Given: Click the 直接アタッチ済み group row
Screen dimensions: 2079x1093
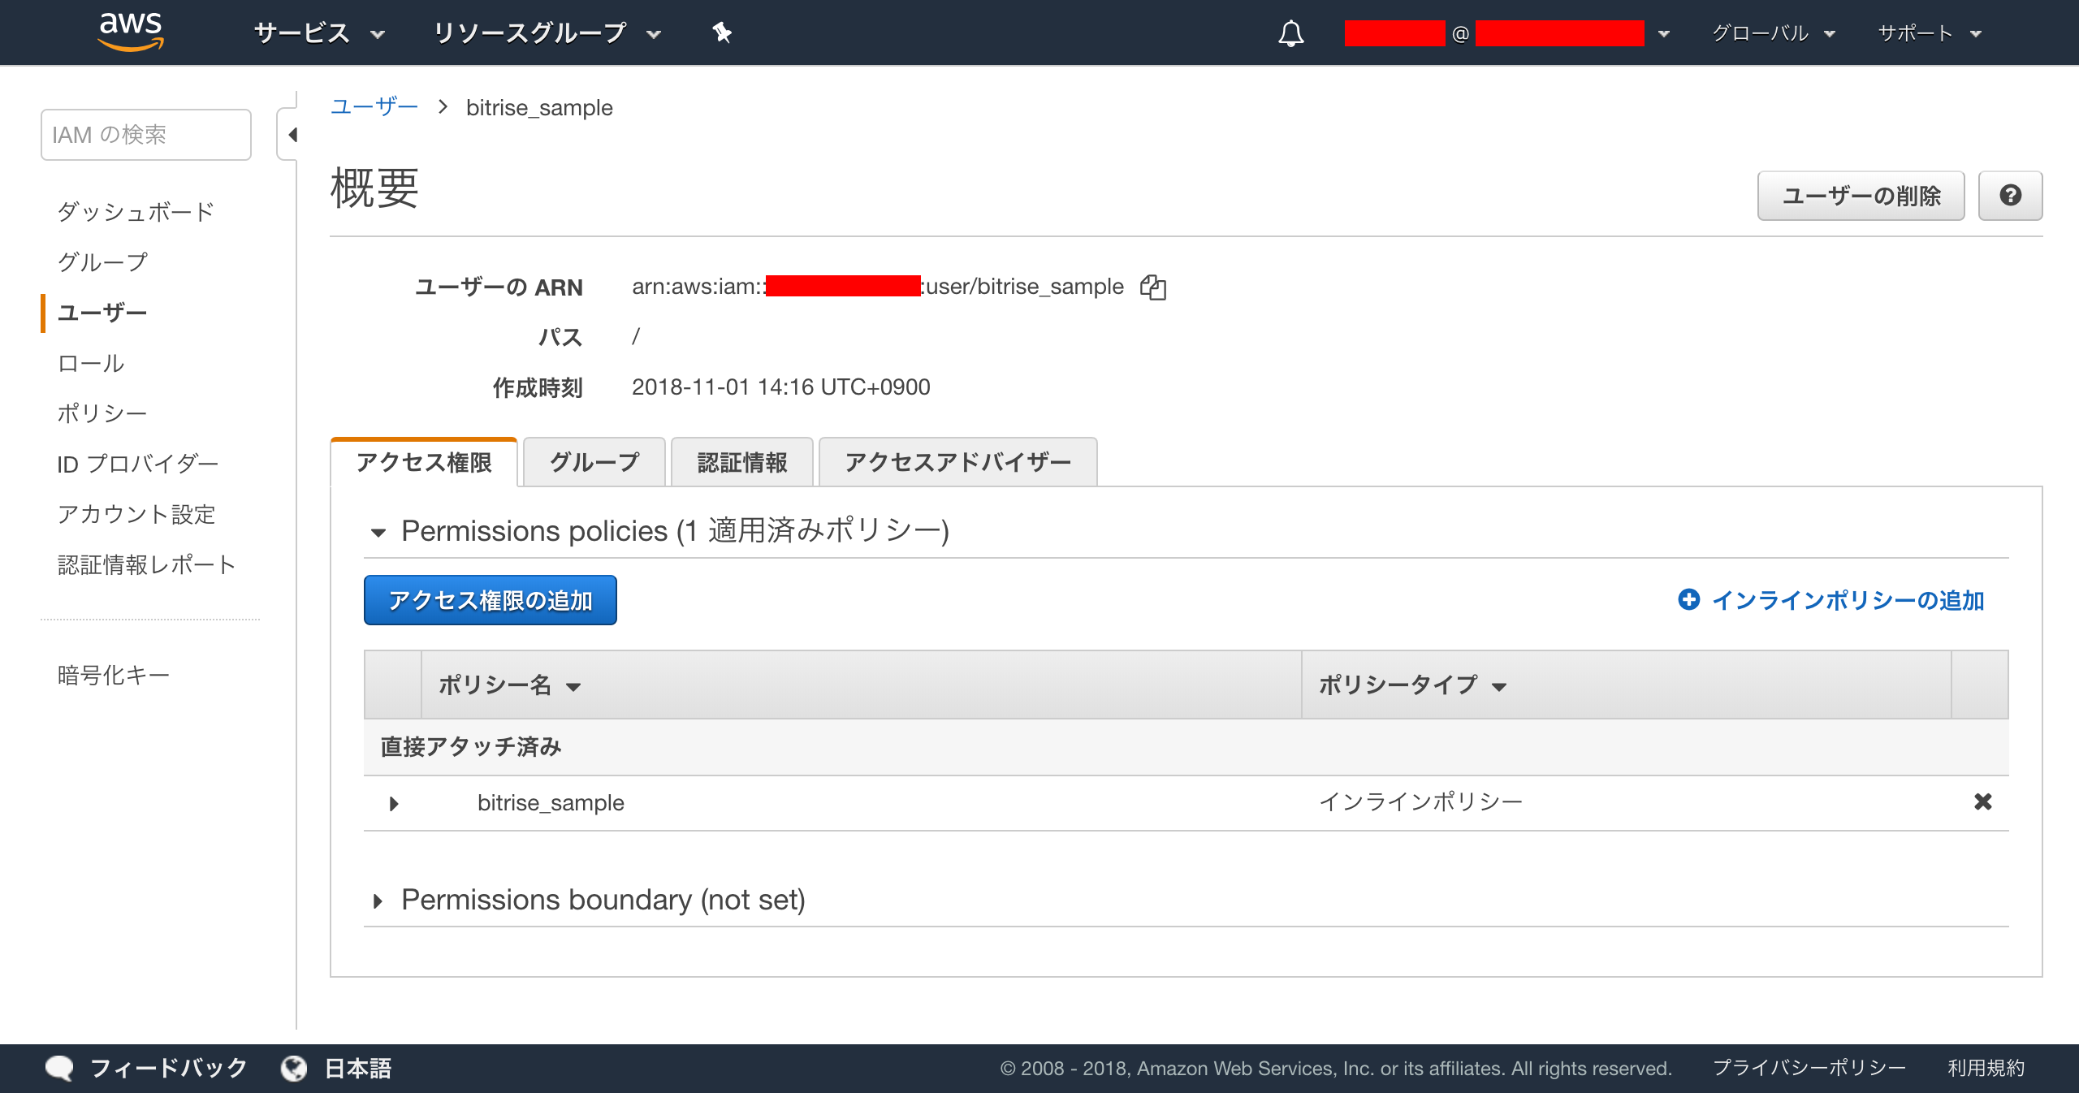Looking at the screenshot, I should coord(1186,747).
